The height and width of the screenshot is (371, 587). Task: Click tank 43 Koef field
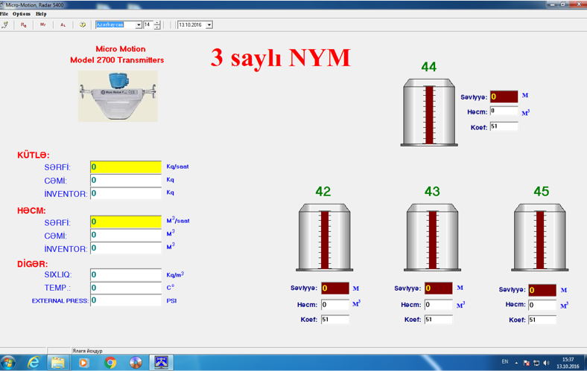(x=438, y=320)
